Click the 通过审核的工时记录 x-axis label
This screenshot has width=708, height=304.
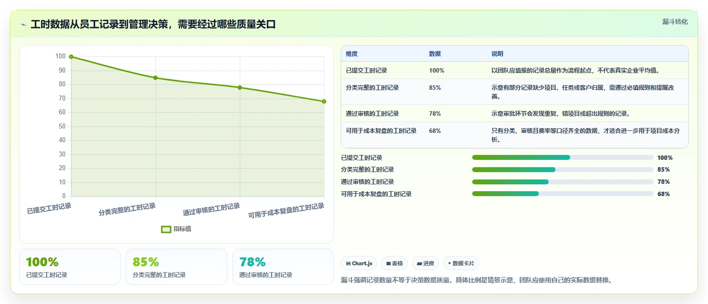tap(211, 209)
